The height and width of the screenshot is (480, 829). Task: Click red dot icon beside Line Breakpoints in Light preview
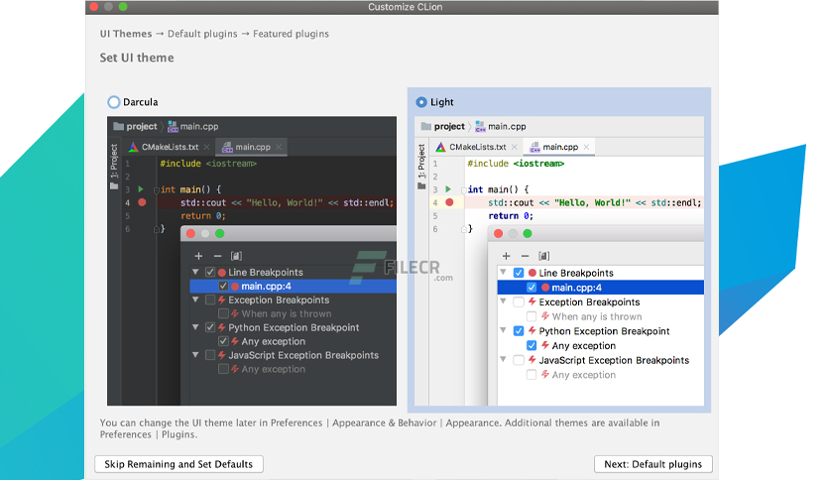pyautogui.click(x=533, y=273)
